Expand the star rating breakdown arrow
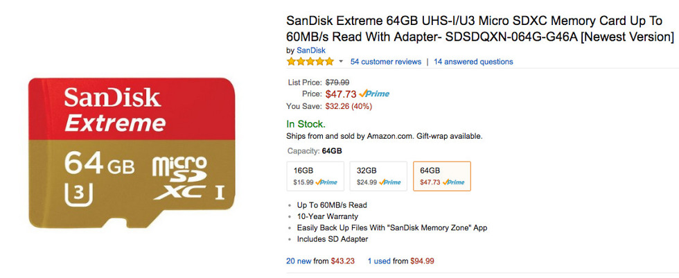The width and height of the screenshot is (679, 278). pos(341,62)
